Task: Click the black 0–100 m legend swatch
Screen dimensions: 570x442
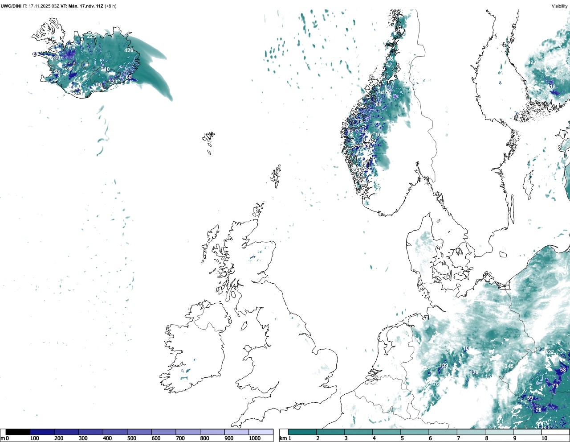Action: [x=18, y=432]
